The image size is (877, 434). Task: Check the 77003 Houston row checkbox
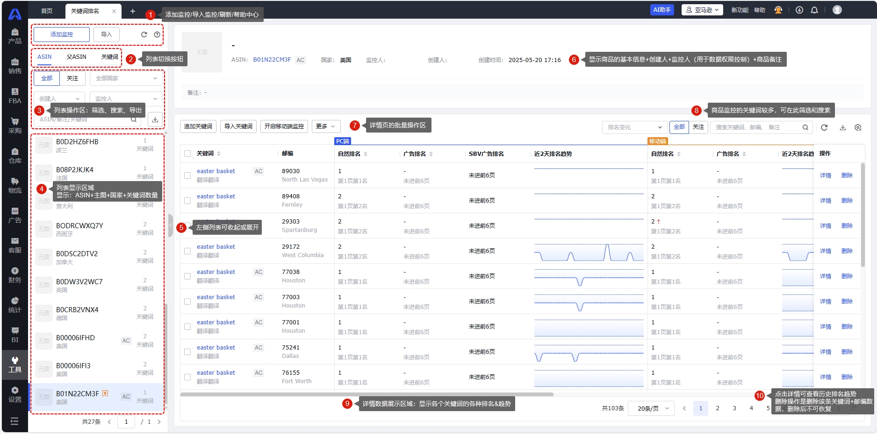[187, 301]
